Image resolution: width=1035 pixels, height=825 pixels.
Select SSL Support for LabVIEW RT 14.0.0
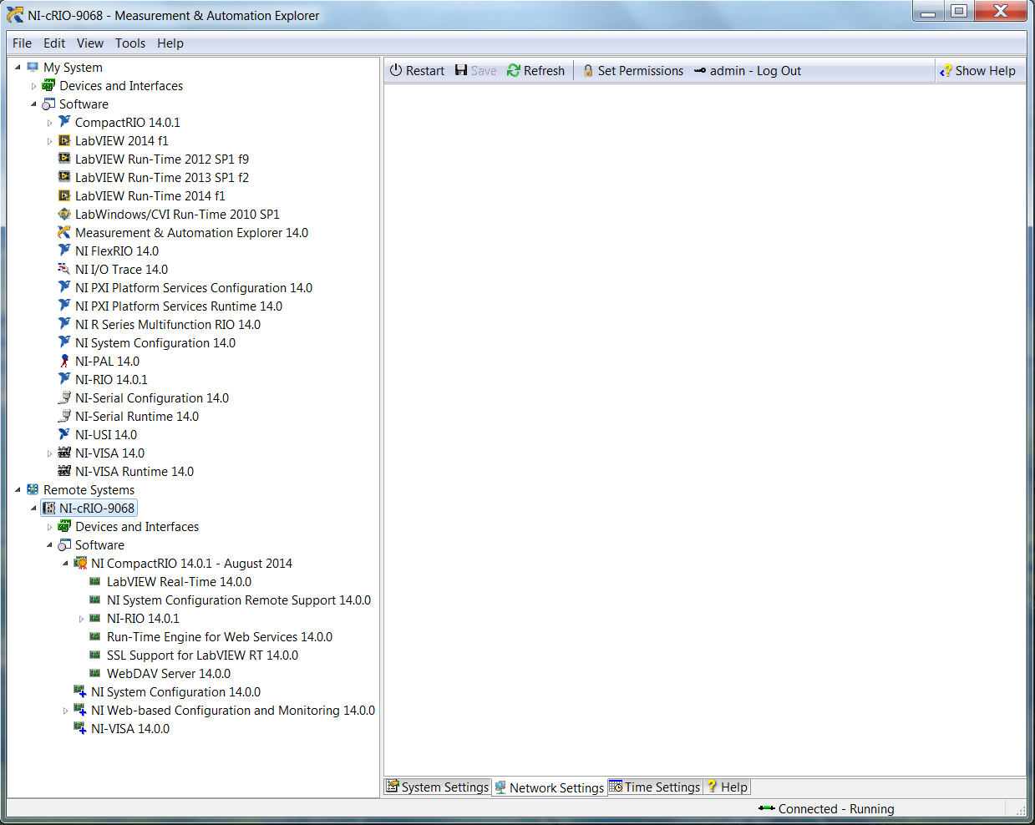tap(94, 655)
